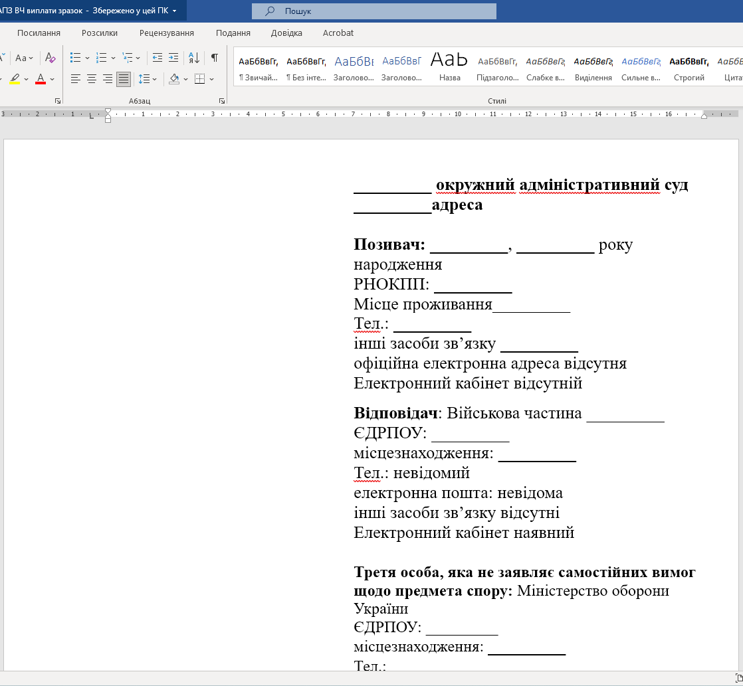Image resolution: width=743 pixels, height=686 pixels.
Task: Increase paragraph indent
Action: pos(173,58)
